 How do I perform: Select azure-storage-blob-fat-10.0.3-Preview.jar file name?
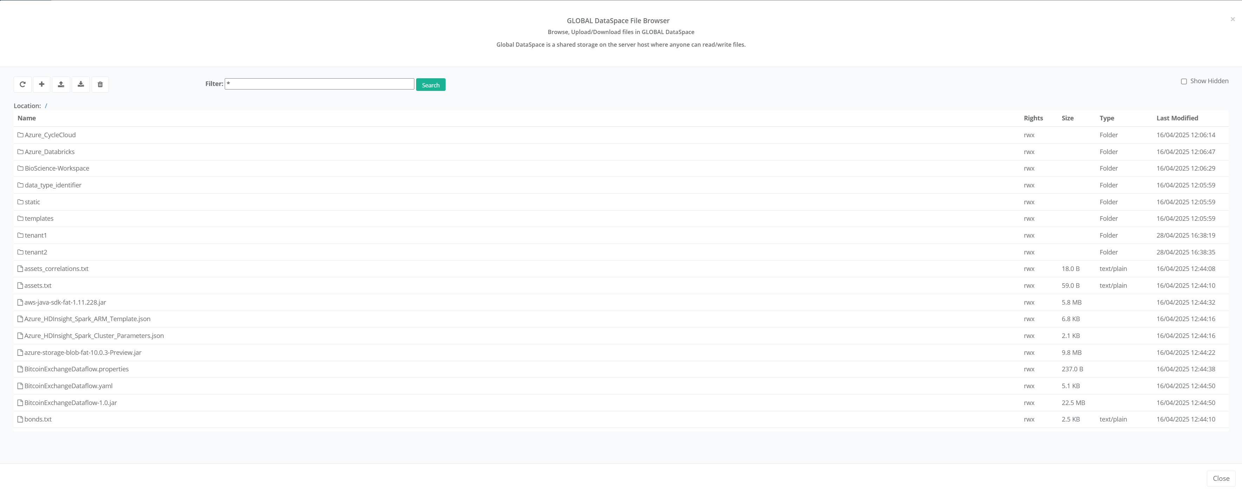click(83, 353)
